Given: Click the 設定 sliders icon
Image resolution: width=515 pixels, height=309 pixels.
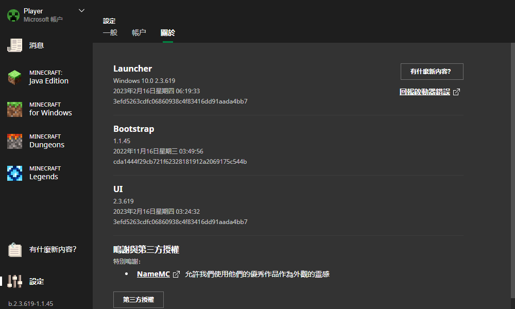Looking at the screenshot, I should [x=15, y=281].
